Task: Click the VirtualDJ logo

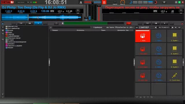Action: (7, 2)
